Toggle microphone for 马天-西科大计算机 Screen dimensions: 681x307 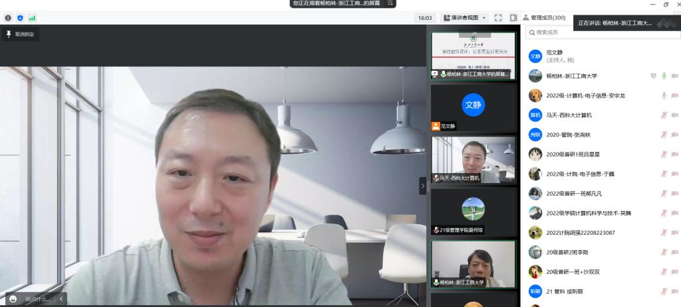tap(663, 115)
